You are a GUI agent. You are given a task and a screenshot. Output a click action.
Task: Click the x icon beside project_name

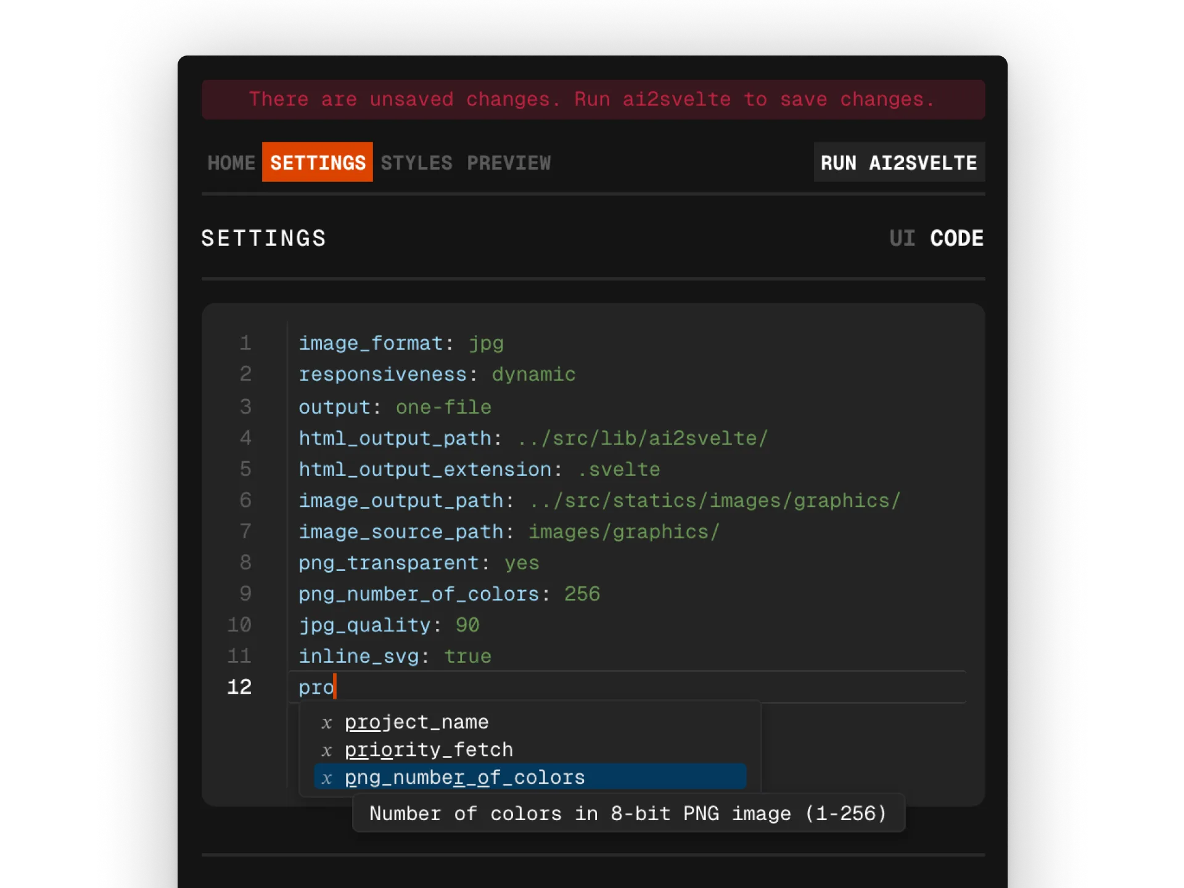[326, 722]
